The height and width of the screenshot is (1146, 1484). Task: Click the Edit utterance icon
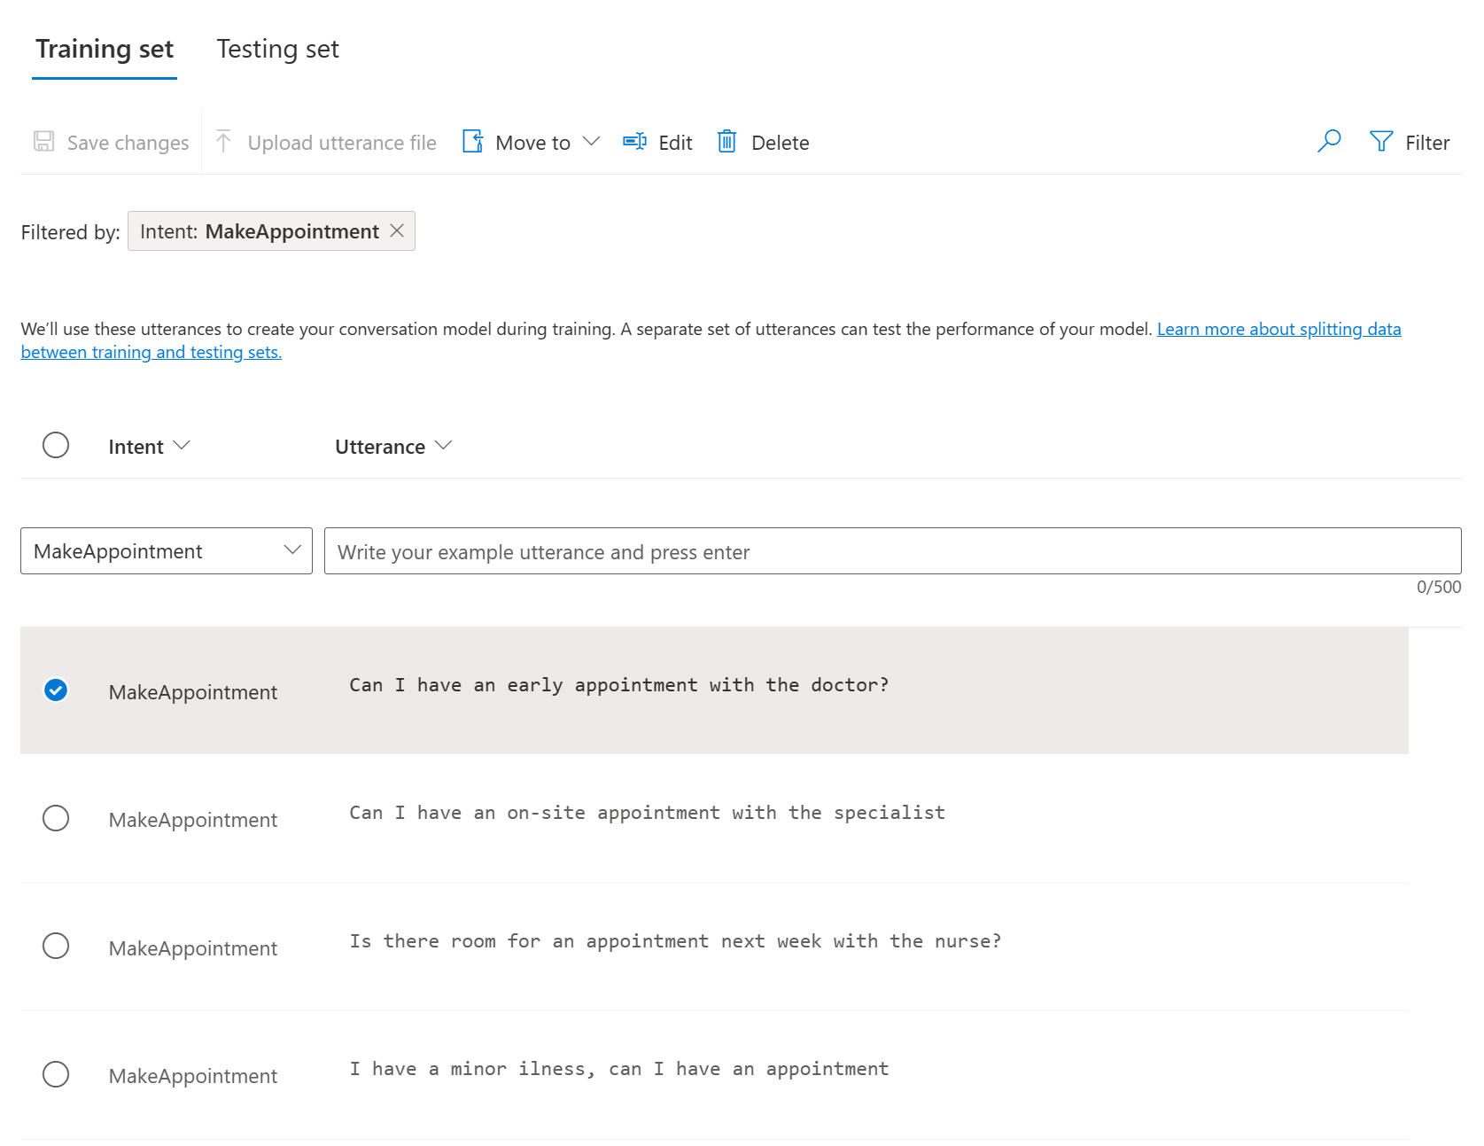point(633,142)
